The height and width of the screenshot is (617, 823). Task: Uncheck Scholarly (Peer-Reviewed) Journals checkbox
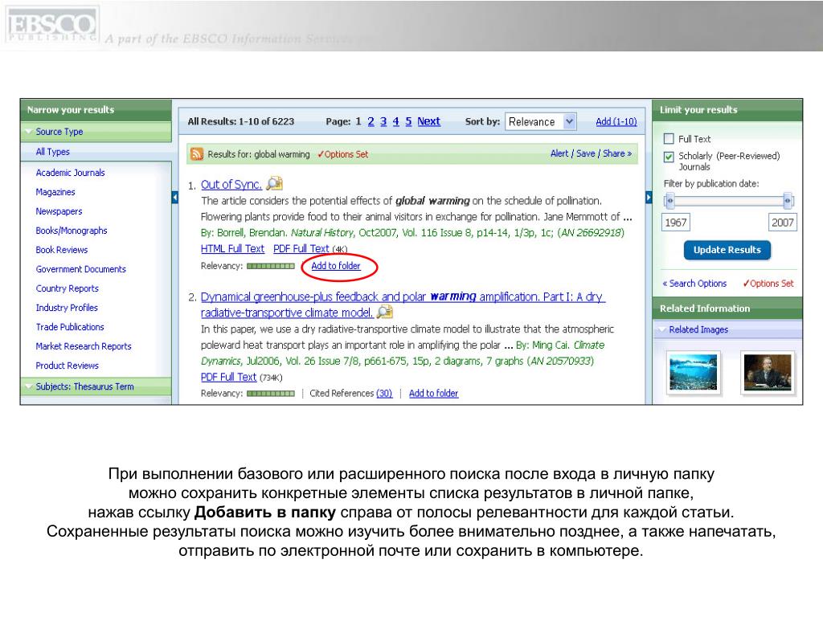coord(669,157)
